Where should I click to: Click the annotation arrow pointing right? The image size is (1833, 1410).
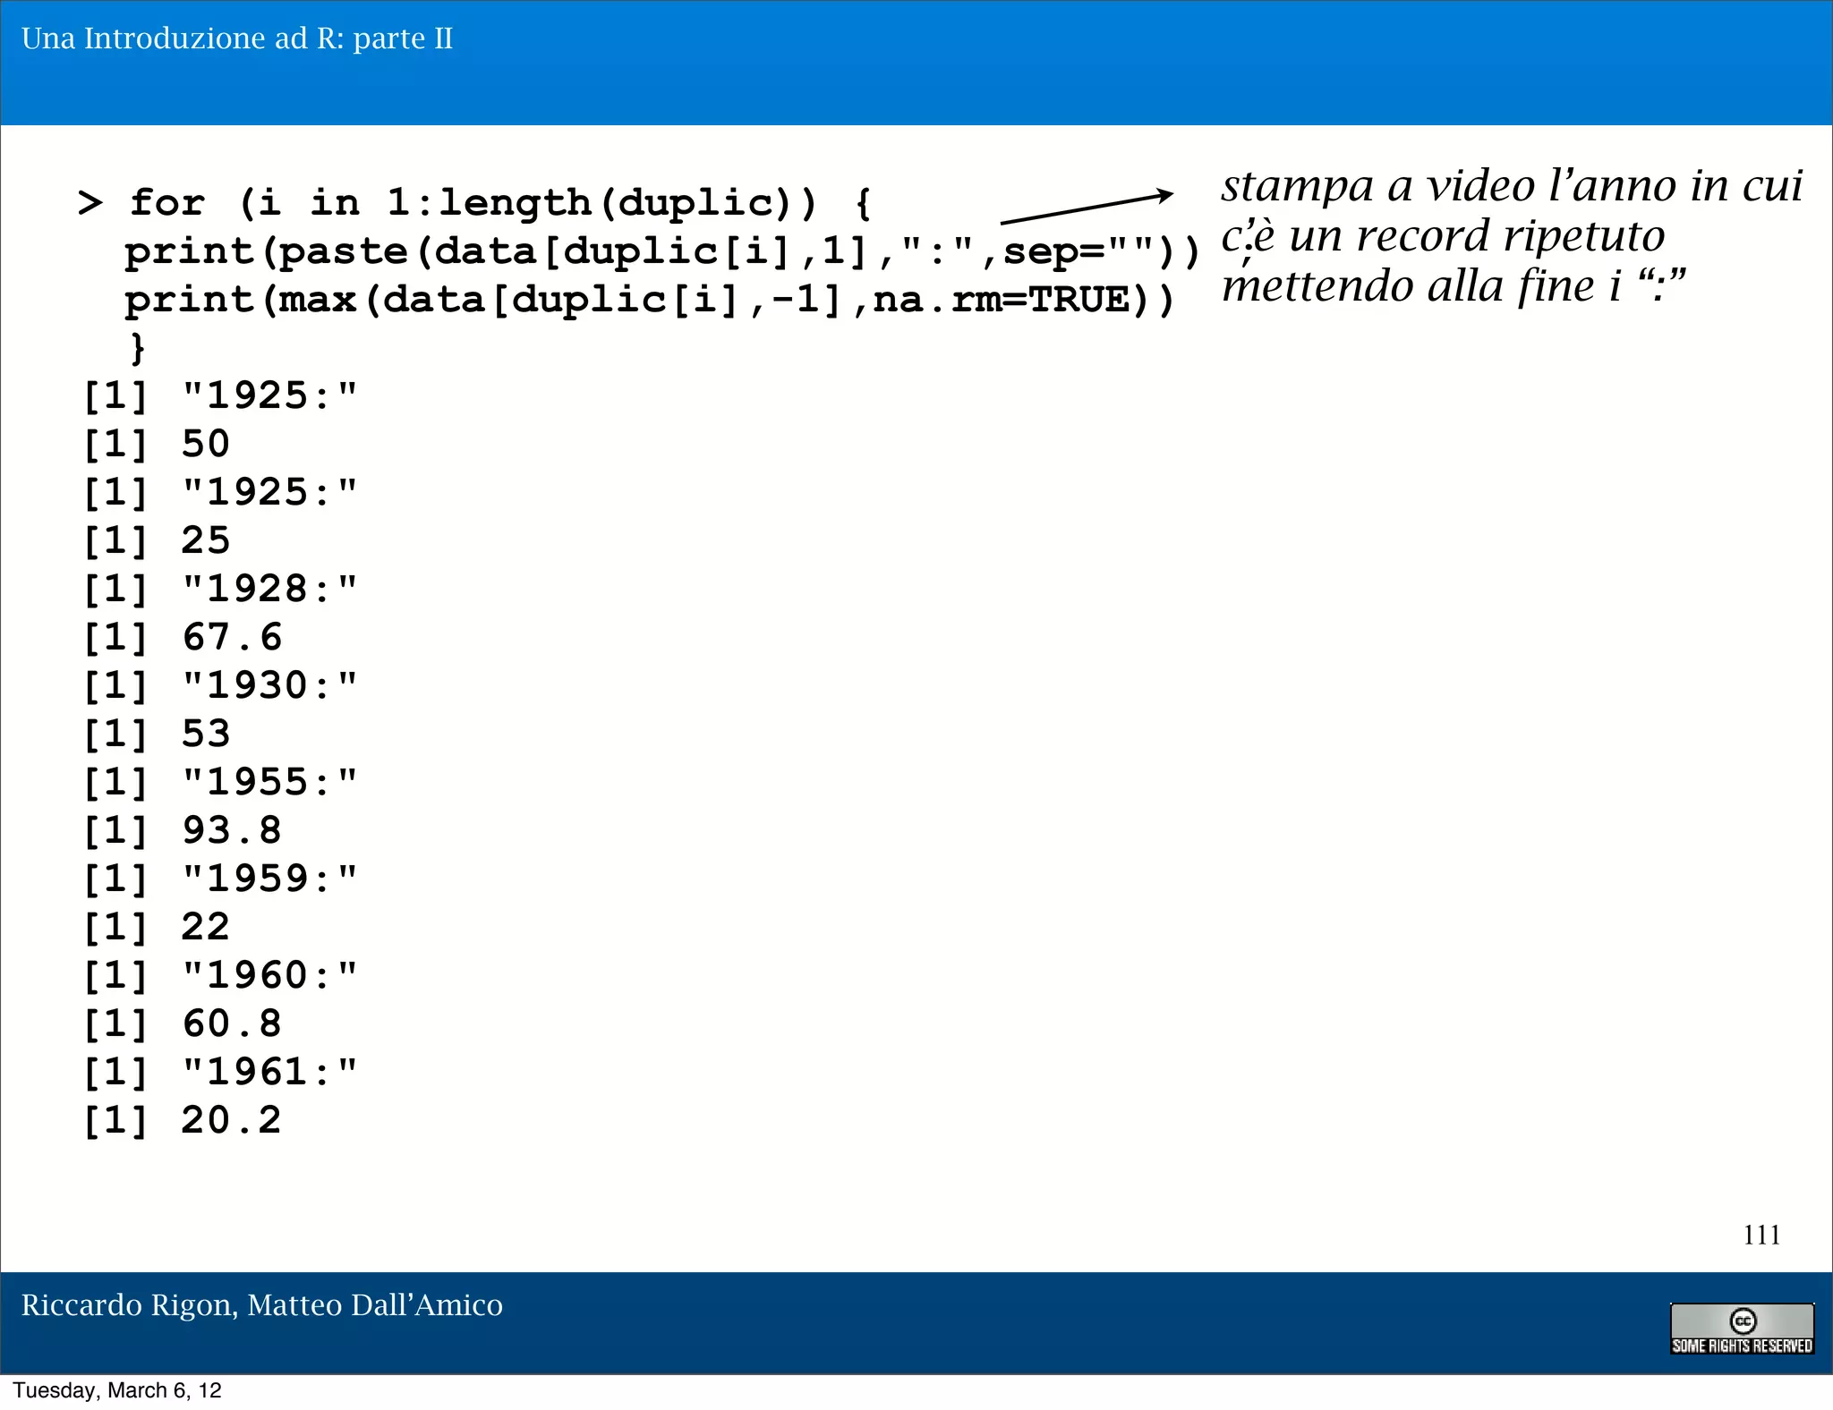click(x=1086, y=208)
